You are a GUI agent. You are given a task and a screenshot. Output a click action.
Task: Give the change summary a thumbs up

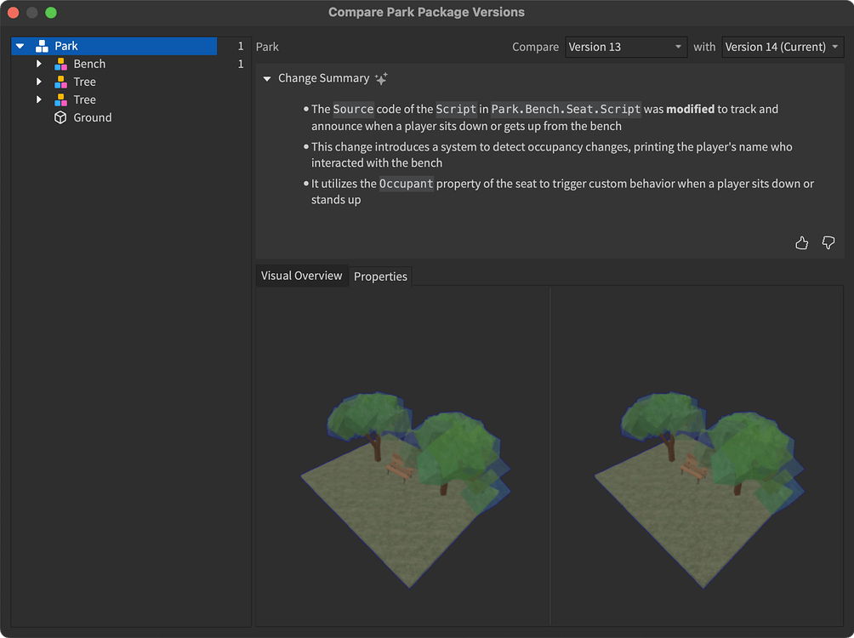pos(801,242)
